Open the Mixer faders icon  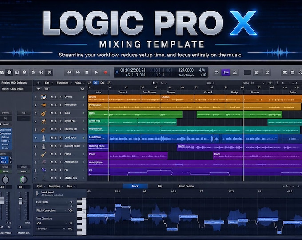click(x=41, y=72)
